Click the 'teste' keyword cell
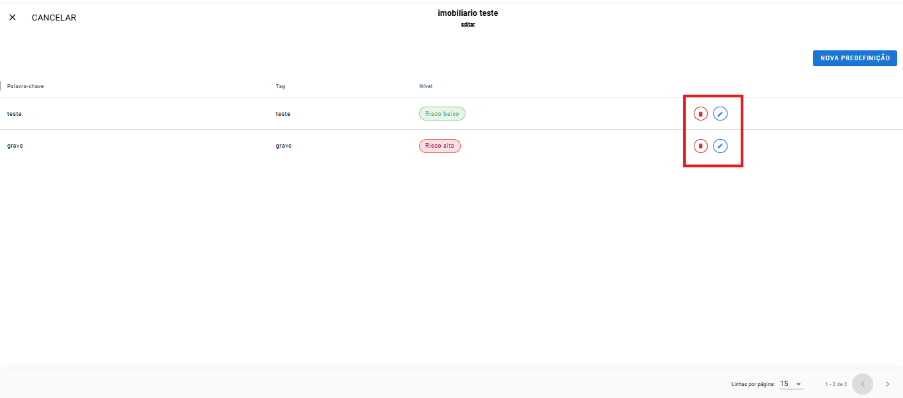Image resolution: width=903 pixels, height=398 pixels. (x=15, y=114)
